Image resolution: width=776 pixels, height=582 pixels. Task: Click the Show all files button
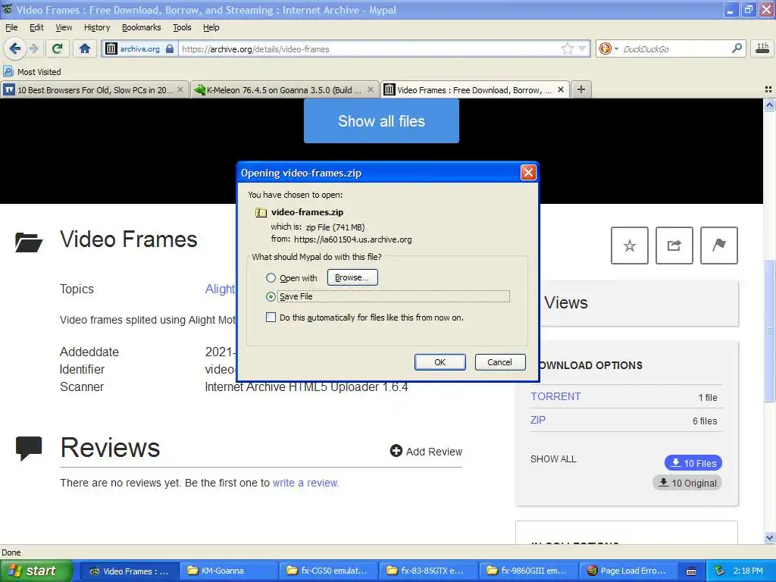pos(381,120)
